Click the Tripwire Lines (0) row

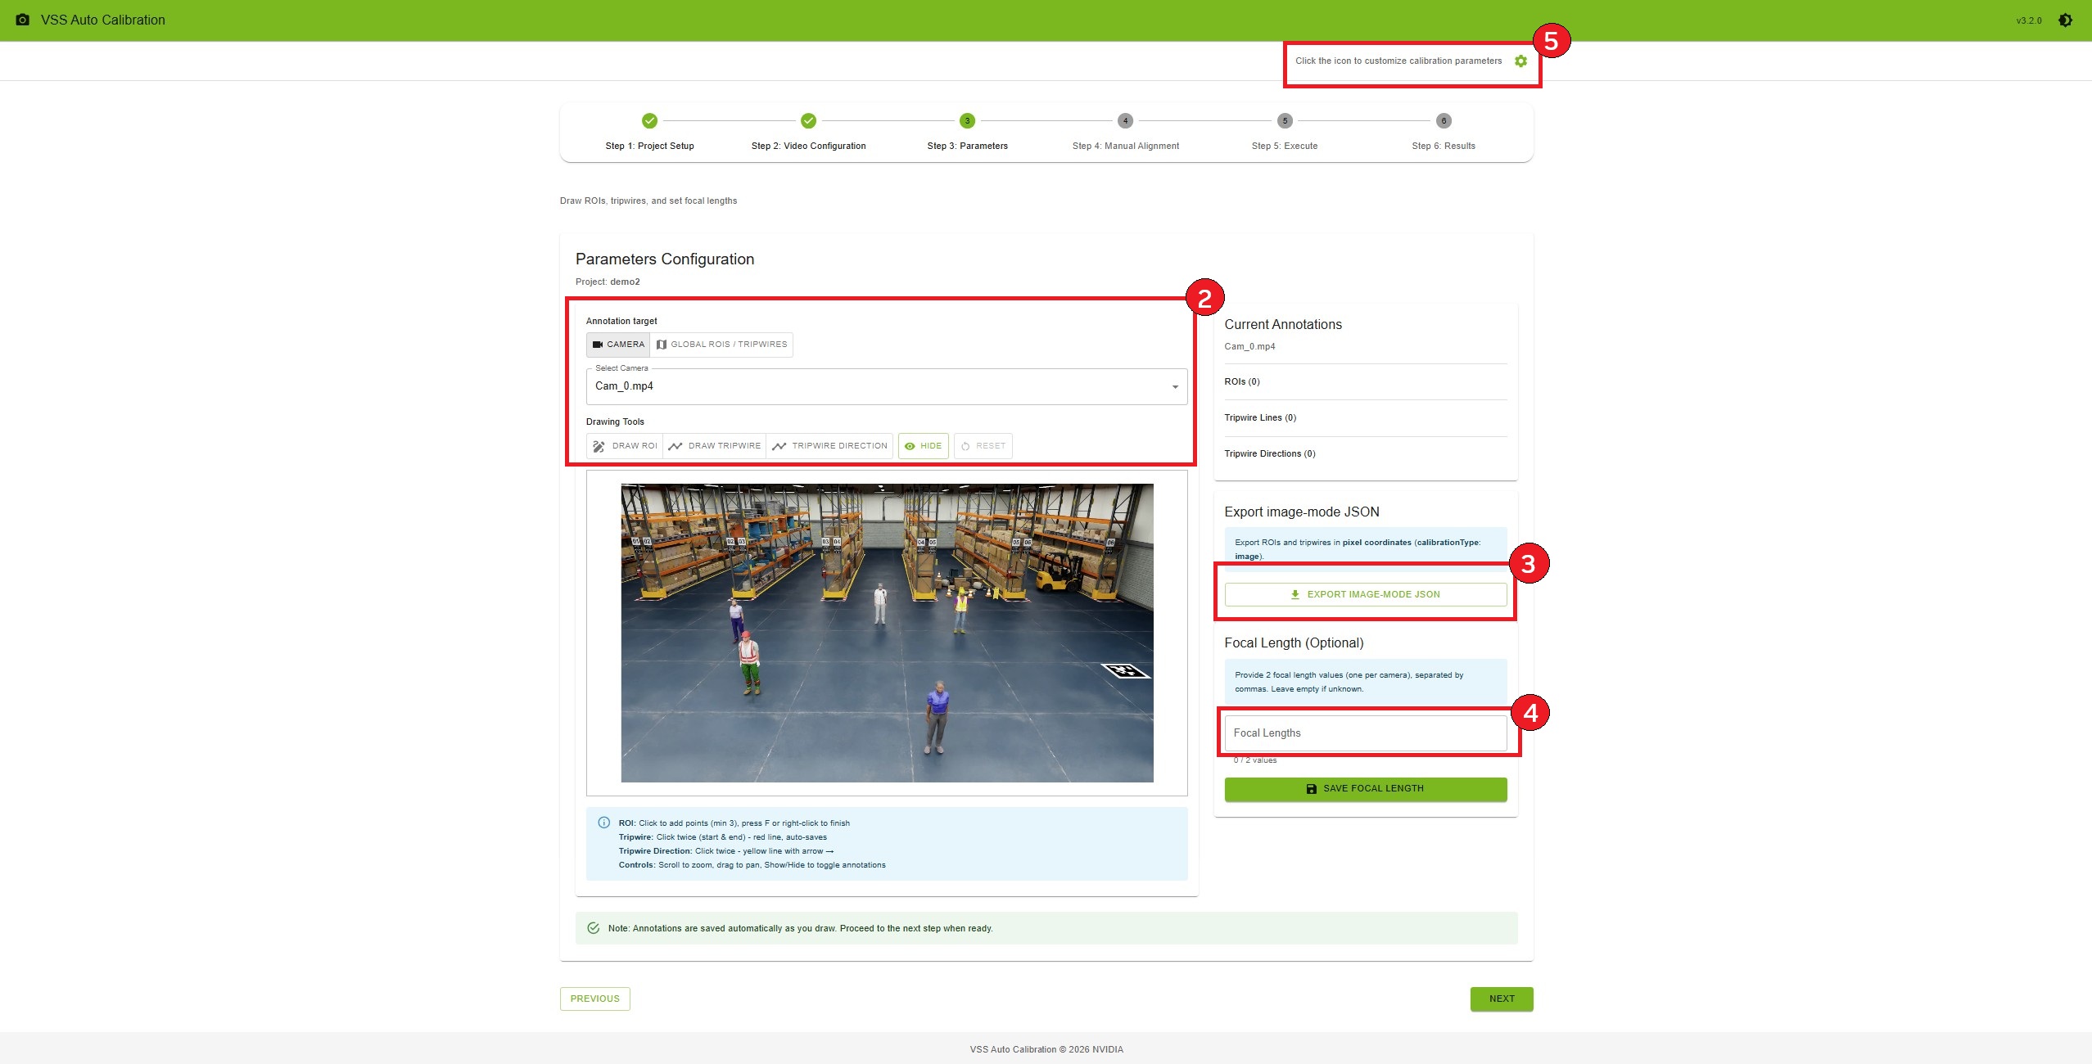1365,418
